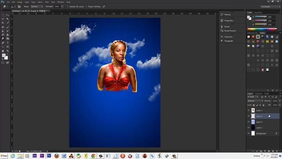Click the red R slider in Color panel
The height and width of the screenshot is (159, 282).
click(x=260, y=17)
